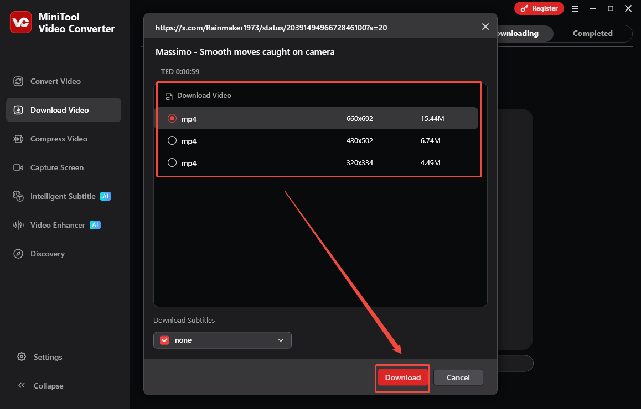Viewport: 641px width, 409px height.
Task: Click the 4.49M file size value
Action: click(x=430, y=162)
